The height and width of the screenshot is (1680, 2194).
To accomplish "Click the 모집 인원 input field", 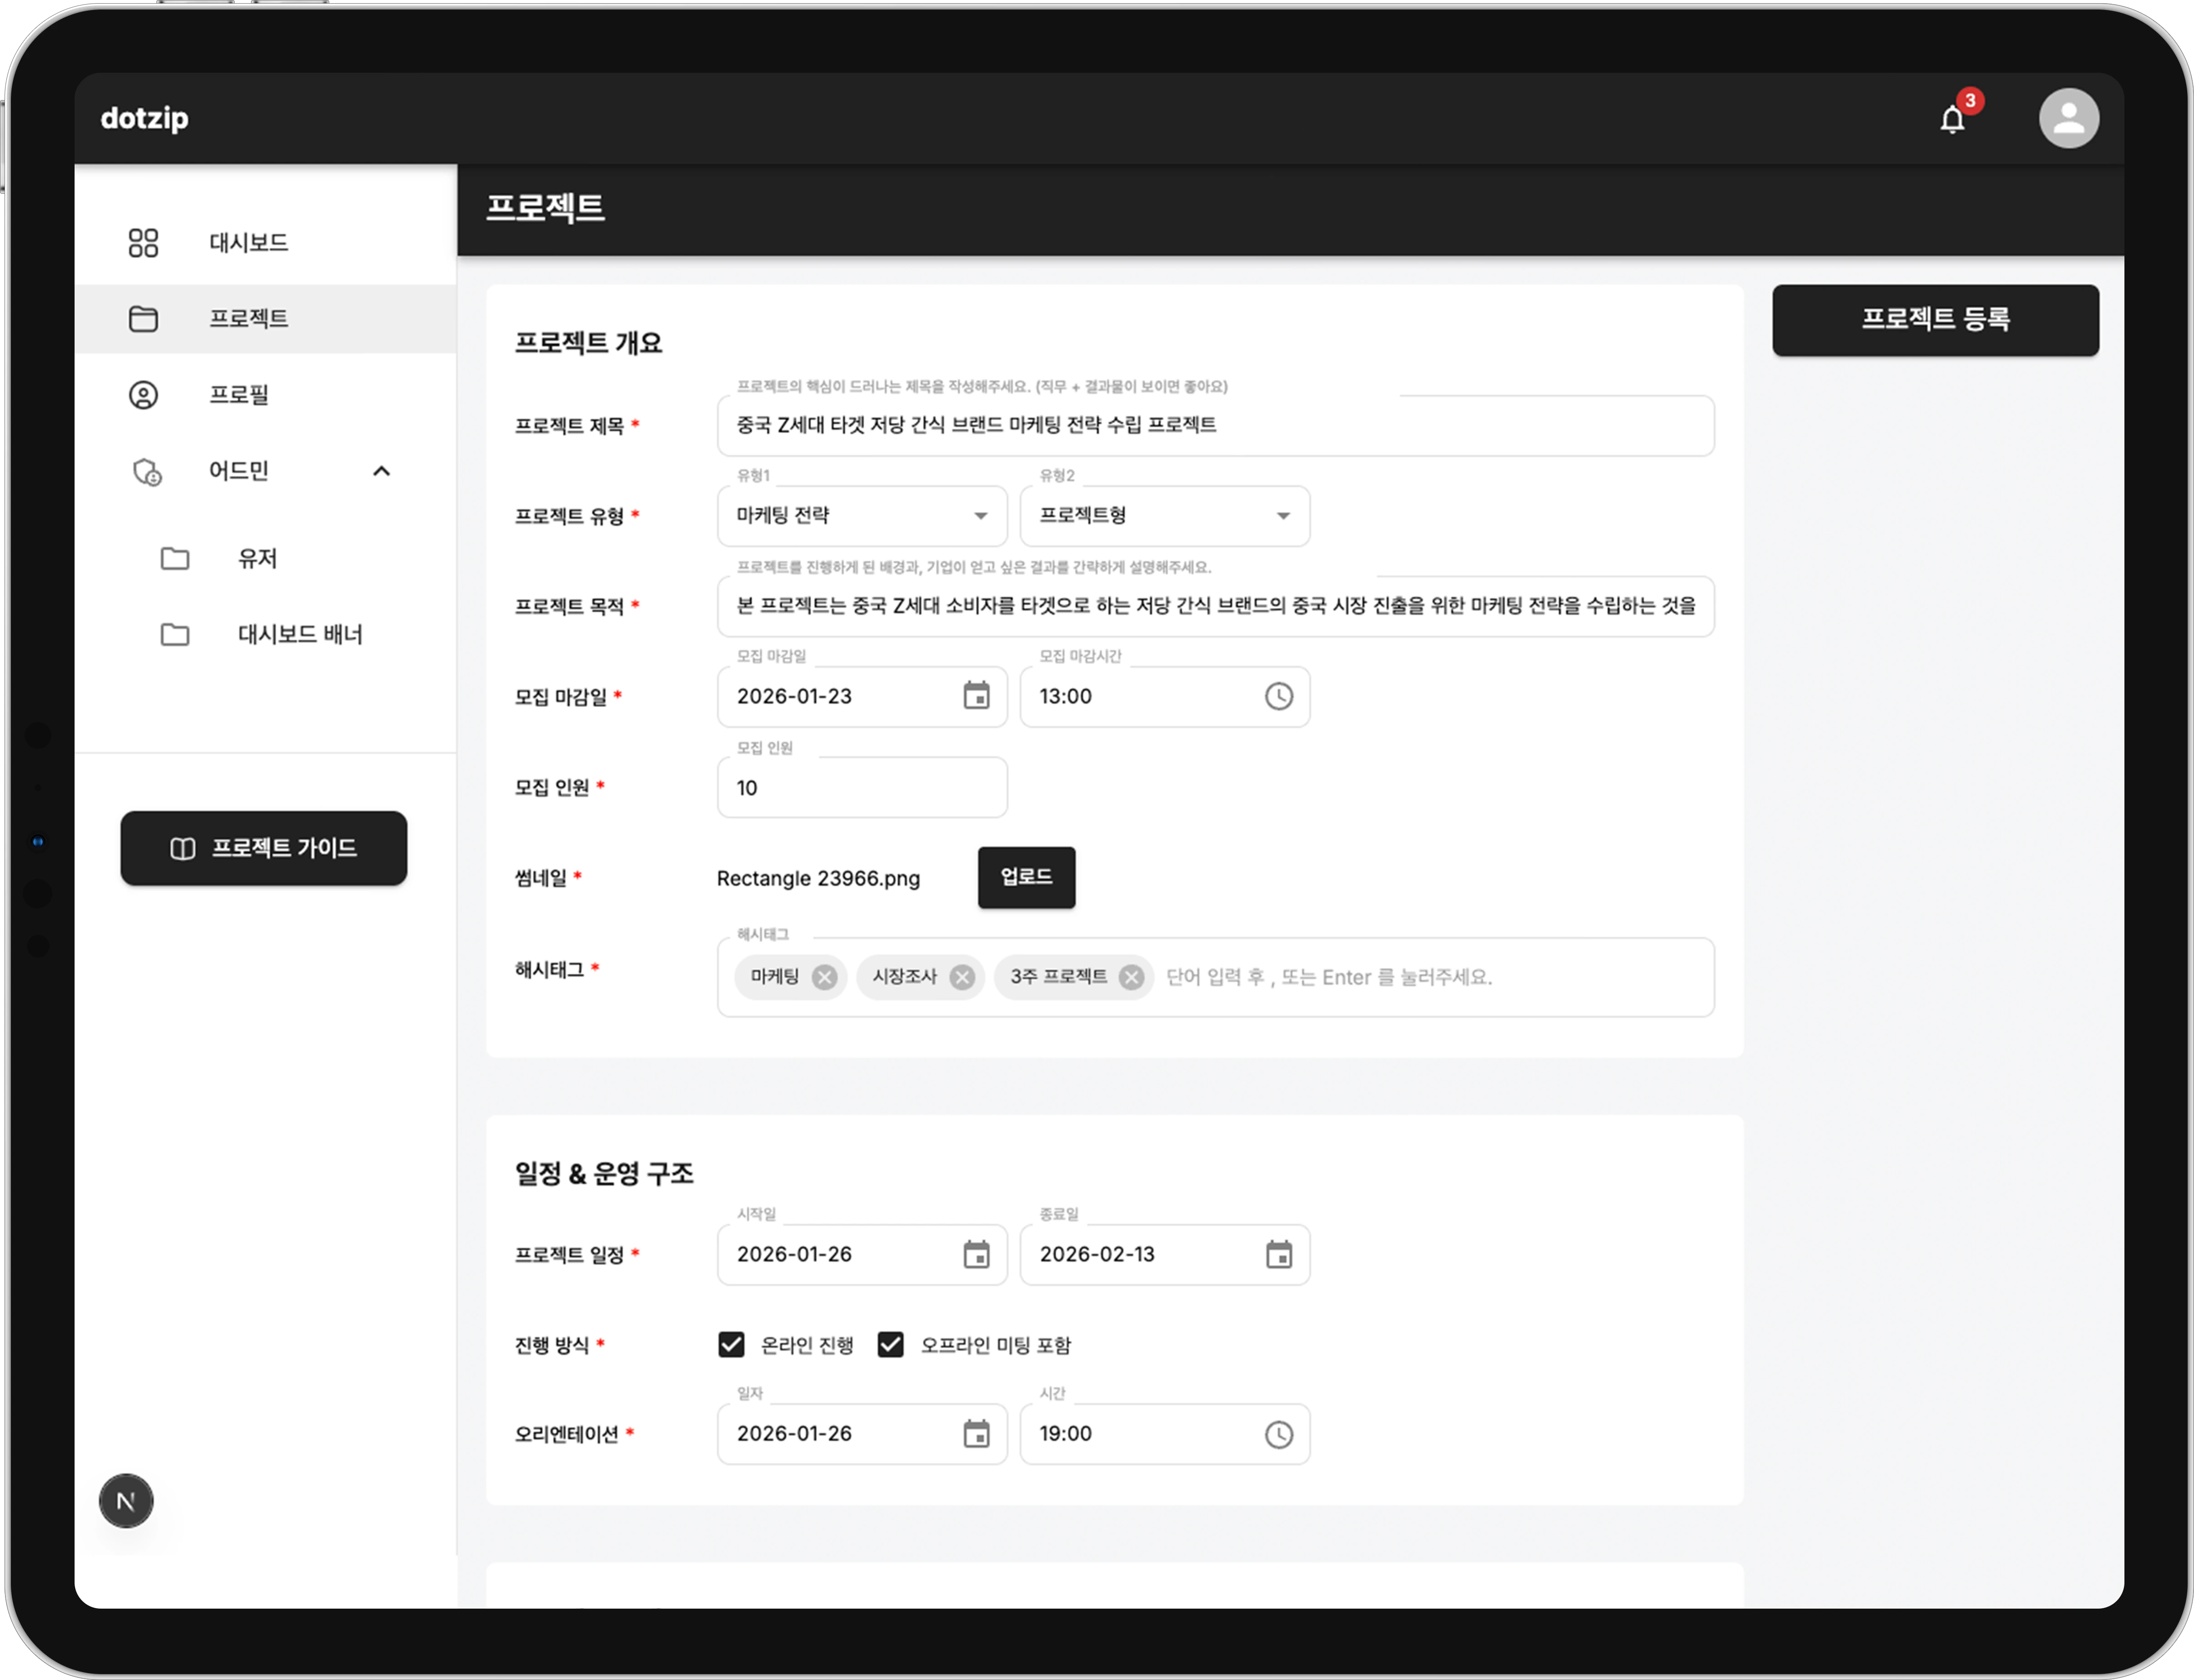I will point(861,788).
